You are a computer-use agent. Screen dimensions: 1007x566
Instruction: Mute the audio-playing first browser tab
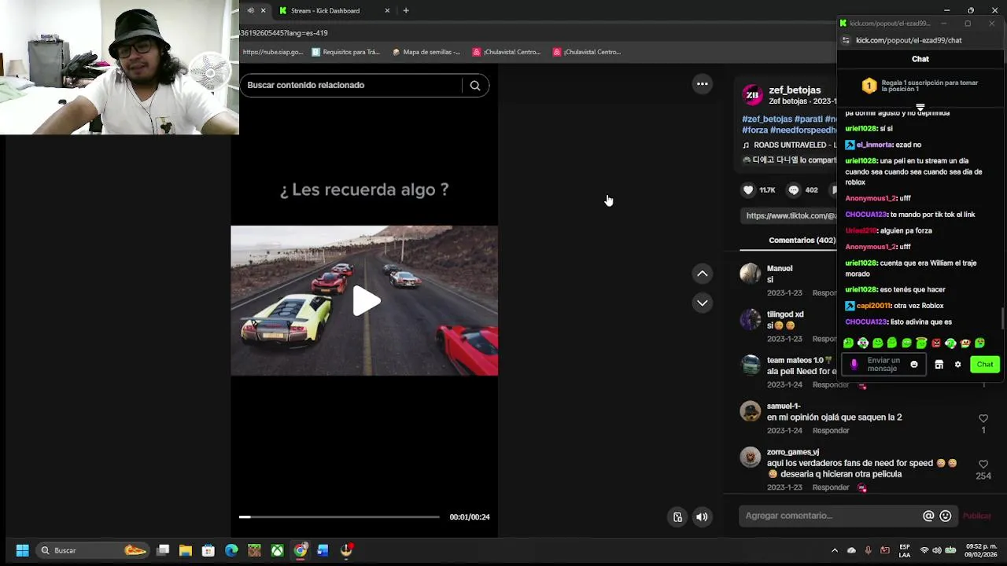(251, 11)
